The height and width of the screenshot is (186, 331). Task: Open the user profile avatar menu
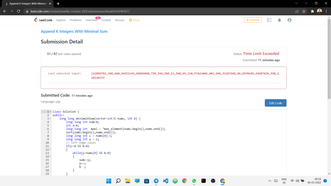tap(289, 20)
